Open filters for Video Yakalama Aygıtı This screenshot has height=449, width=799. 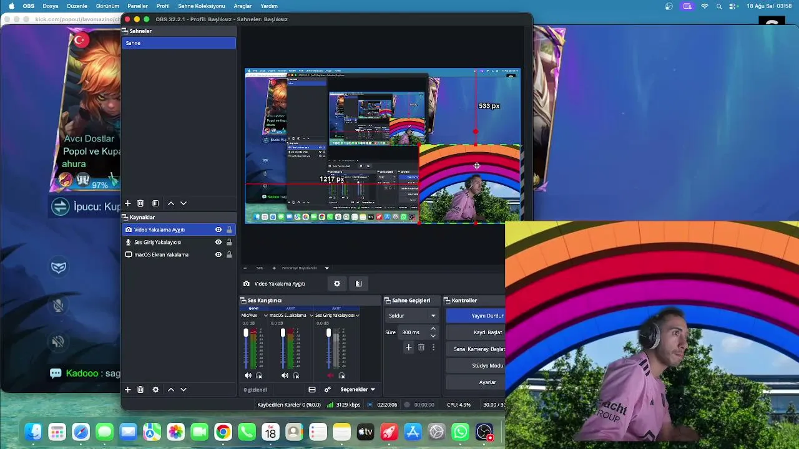point(358,284)
